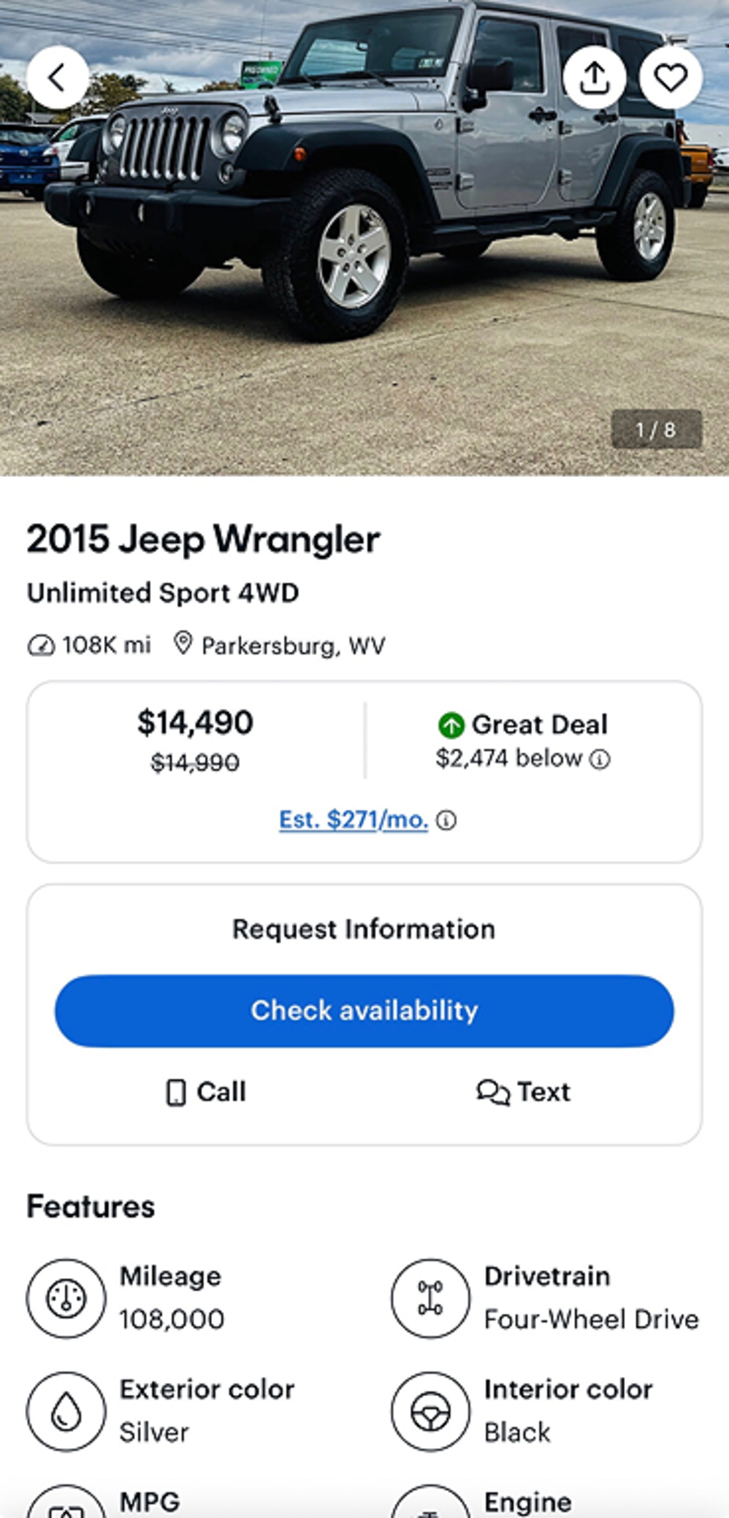Tap Call to phone the dealer
The image size is (729, 1518).
point(206,1092)
